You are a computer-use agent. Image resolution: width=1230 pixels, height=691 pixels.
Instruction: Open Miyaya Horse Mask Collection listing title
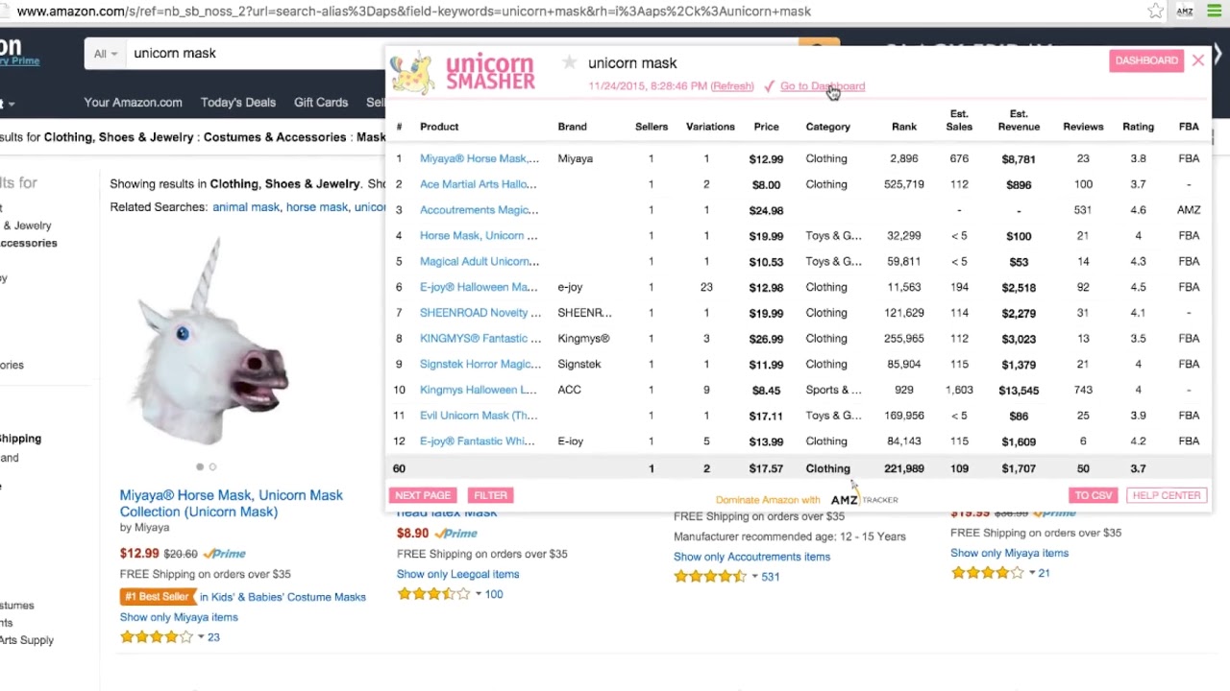231,503
